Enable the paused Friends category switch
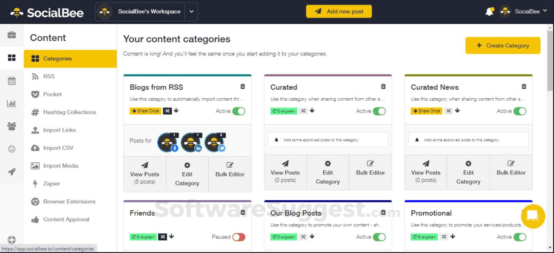This screenshot has width=554, height=253. (239, 237)
